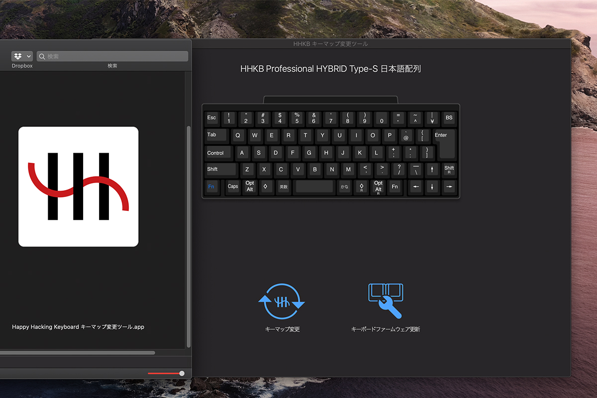Adjust the icon size slider
Image resolution: width=597 pixels, height=398 pixels.
(182, 373)
